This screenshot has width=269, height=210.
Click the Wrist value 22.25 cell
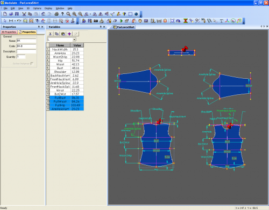point(77,90)
